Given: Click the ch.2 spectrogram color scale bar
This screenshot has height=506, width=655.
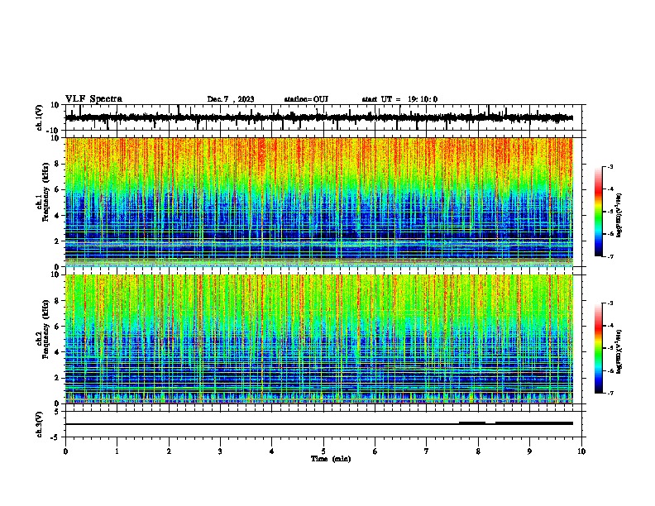Looking at the screenshot, I should click(599, 348).
